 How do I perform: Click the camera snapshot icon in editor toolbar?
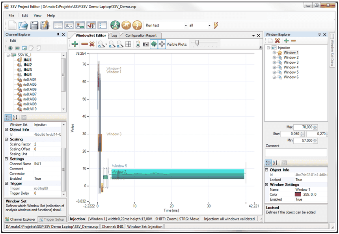tap(146, 44)
